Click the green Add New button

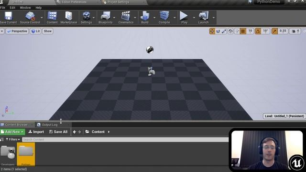point(12,132)
